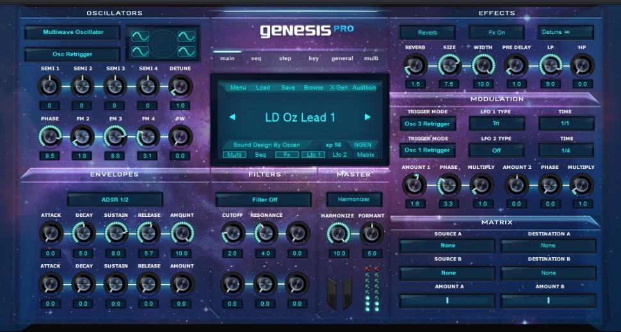Select the bottom-left oscillator sine waveform icon
Viewport: 621px width, 332px height.
(140, 51)
